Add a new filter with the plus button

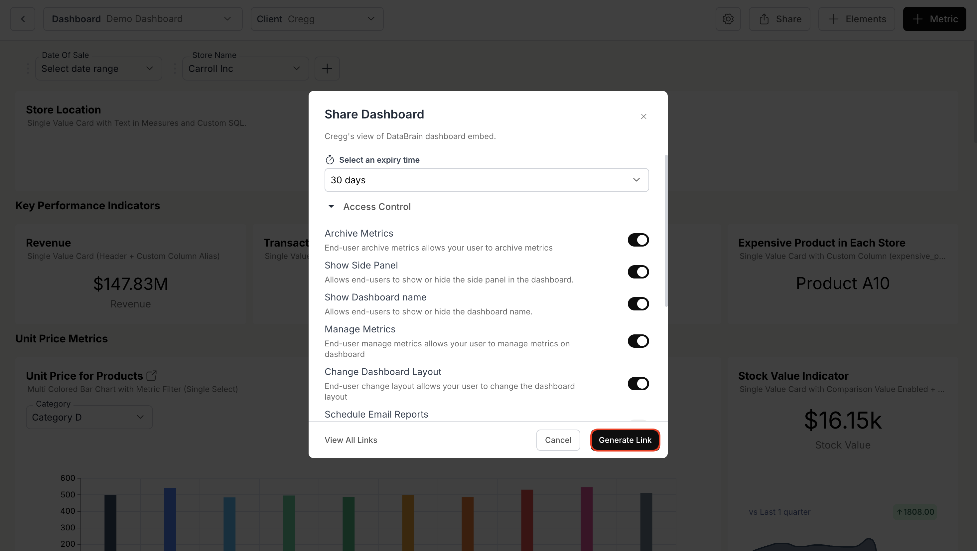pos(327,68)
